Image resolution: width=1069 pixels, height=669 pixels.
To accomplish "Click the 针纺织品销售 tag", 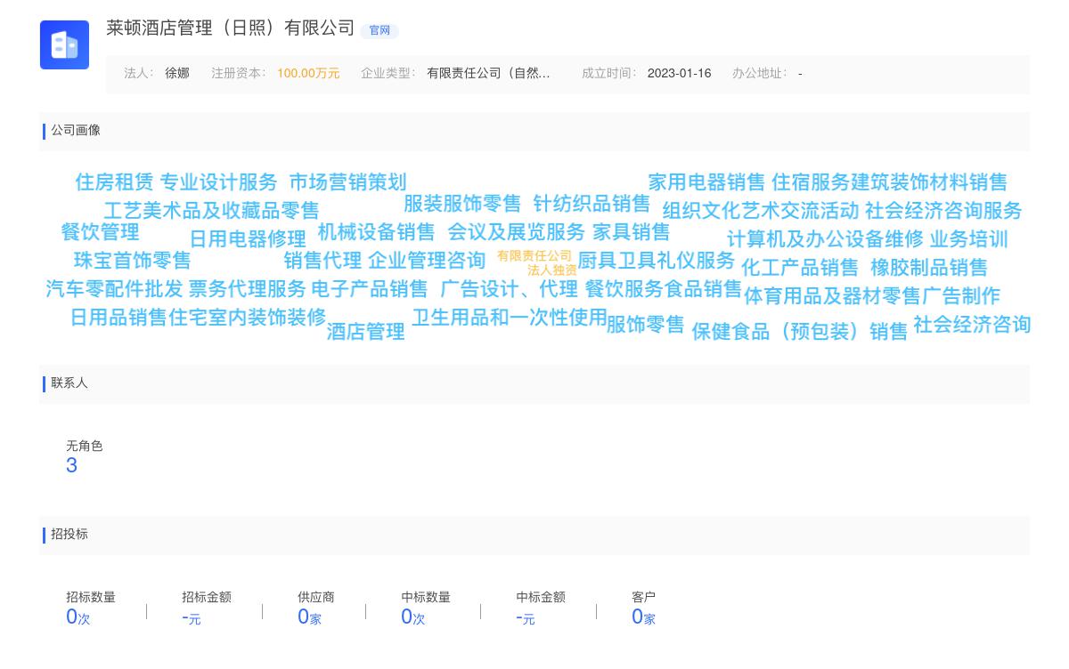I will tap(592, 204).
